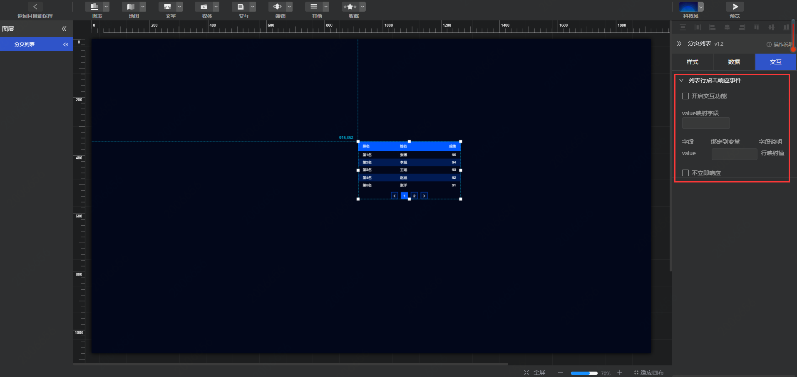Click the 预览 preview play button

[x=735, y=7]
